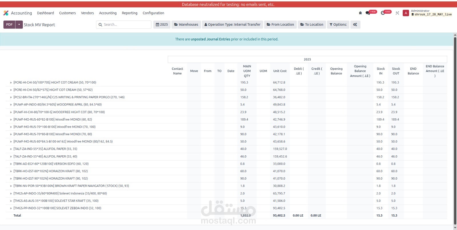Expand the TALF-ZA-IND-55*40 ALUFOIL PAPER row
The image size is (457, 230).
[x=11, y=157]
